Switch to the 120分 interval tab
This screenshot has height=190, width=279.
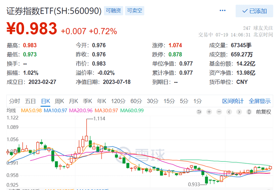tap(118, 101)
